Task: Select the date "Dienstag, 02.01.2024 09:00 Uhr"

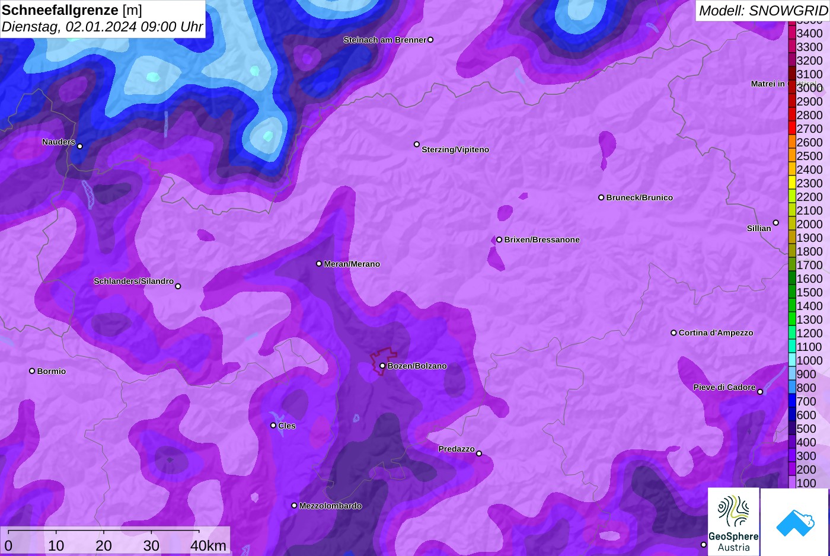Action: point(102,27)
